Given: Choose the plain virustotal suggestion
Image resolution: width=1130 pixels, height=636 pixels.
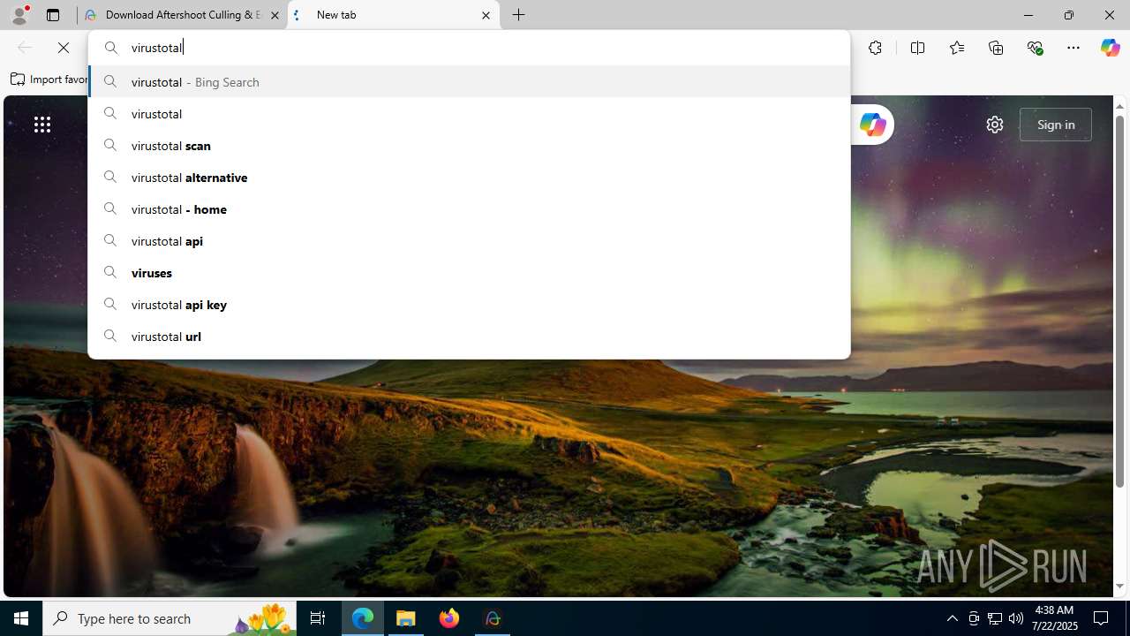Looking at the screenshot, I should pyautogui.click(x=469, y=113).
